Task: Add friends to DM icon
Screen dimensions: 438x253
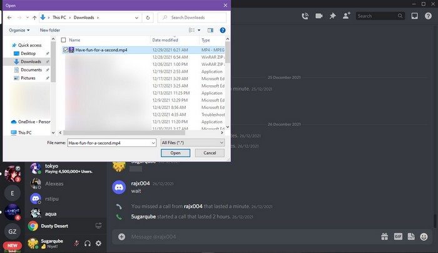Action: (x=347, y=16)
